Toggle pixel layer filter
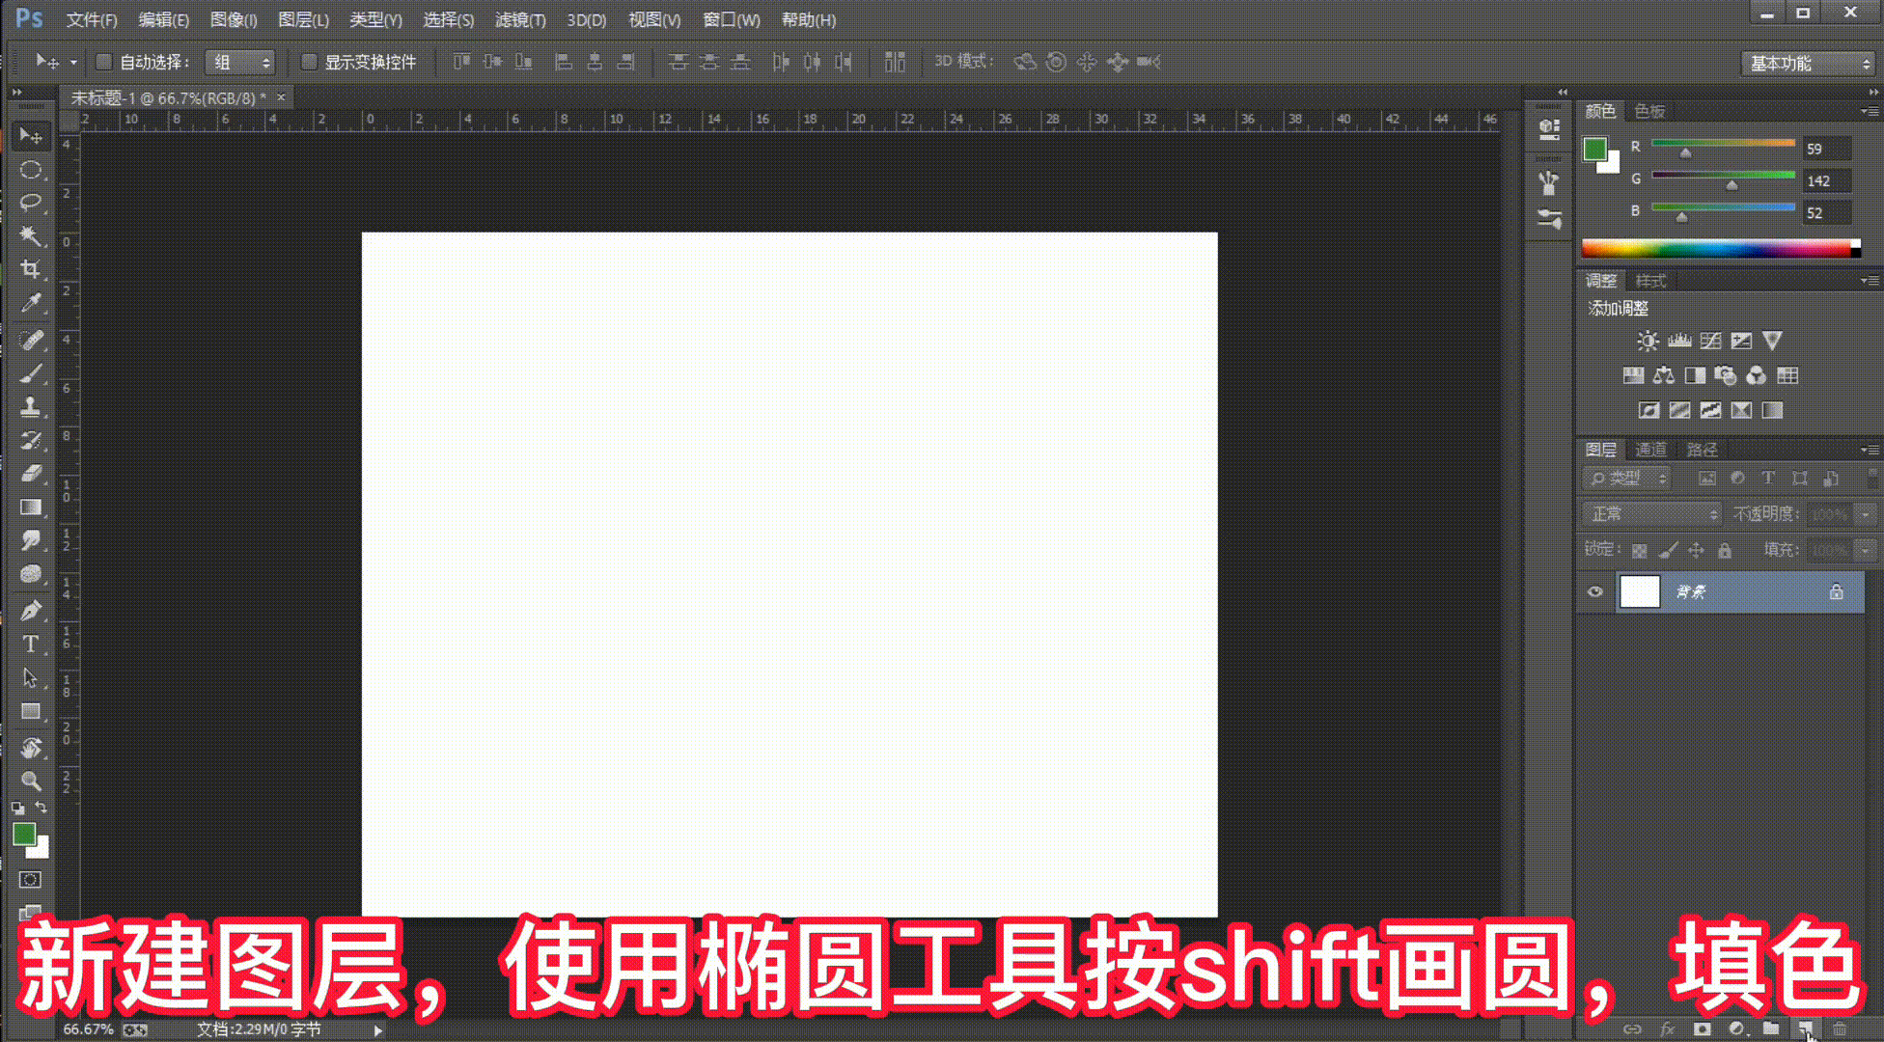The image size is (1884, 1042). 1706,478
